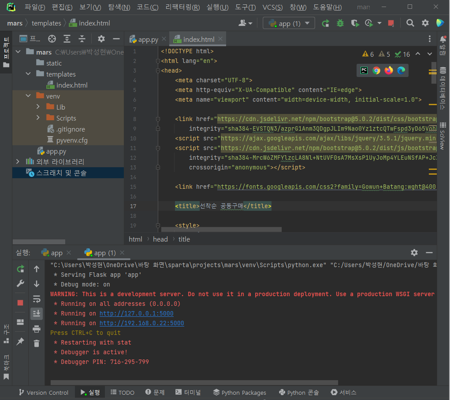Open profiler options dropdown arrow
The height and width of the screenshot is (400, 450).
[379, 23]
